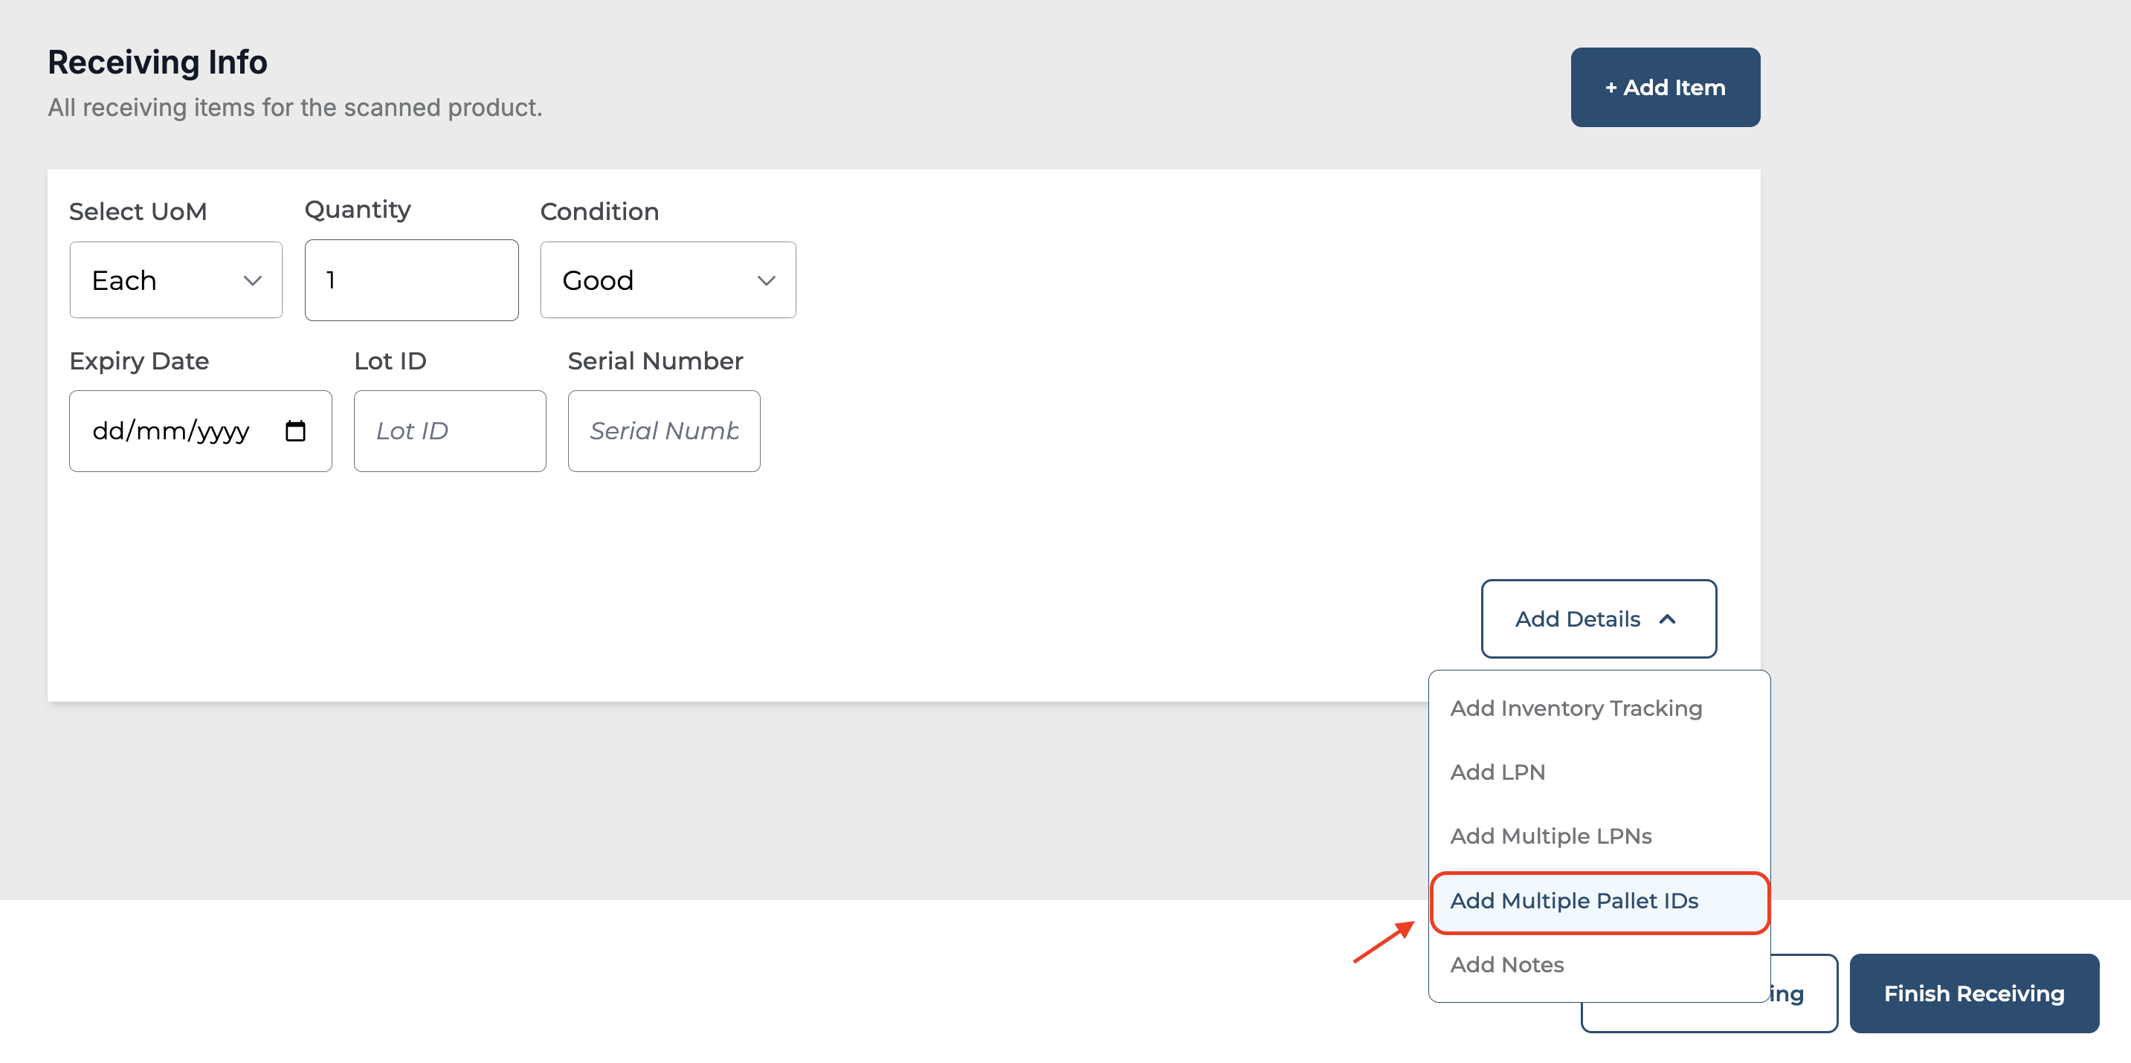This screenshot has height=1063, width=2131.
Task: Click the Good value in Condition selector
Action: click(x=597, y=280)
